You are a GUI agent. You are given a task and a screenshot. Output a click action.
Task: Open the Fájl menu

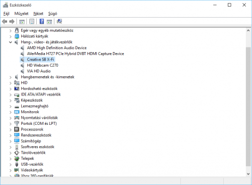click(7, 14)
